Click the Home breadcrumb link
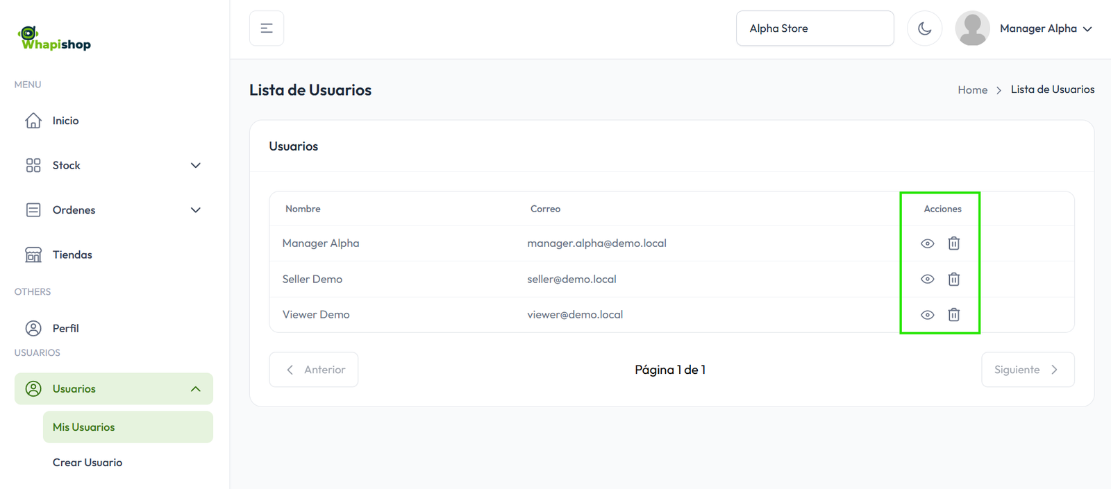The height and width of the screenshot is (489, 1111). click(x=972, y=90)
